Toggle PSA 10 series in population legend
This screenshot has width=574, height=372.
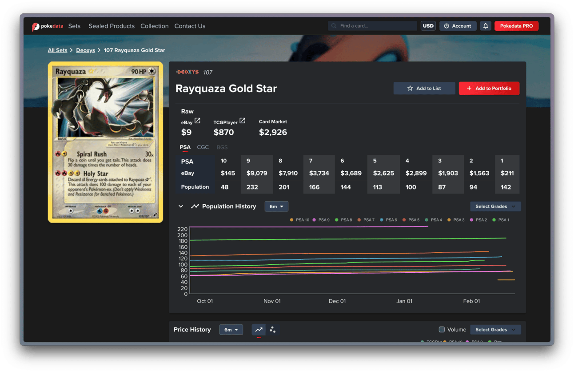[299, 220]
